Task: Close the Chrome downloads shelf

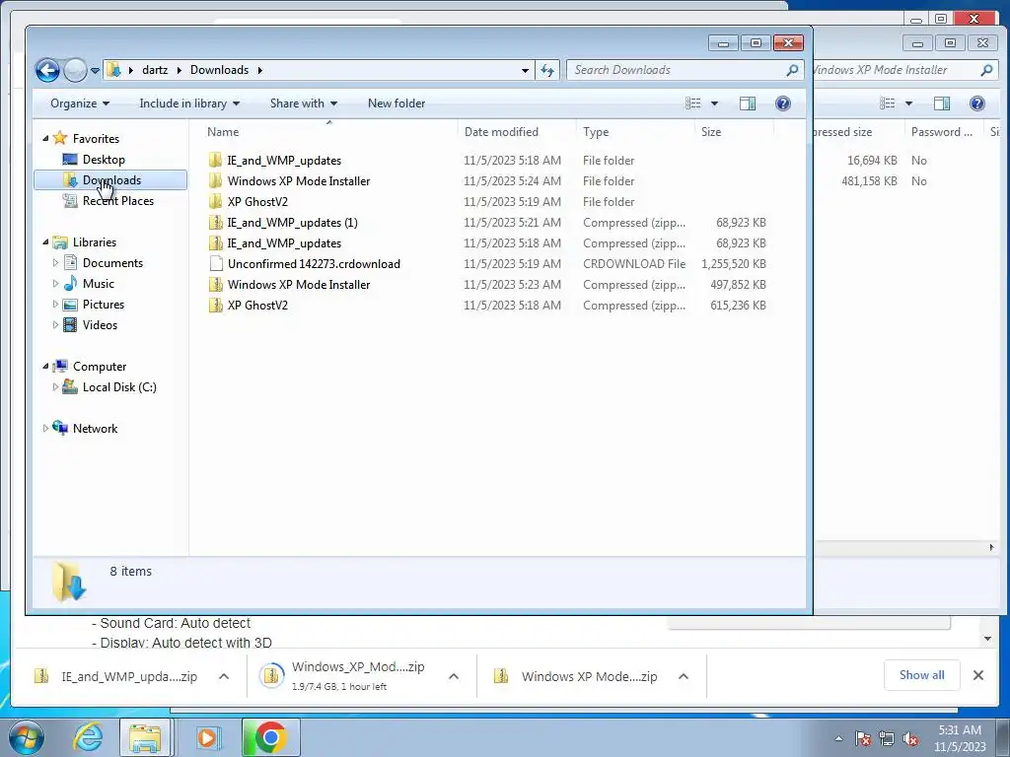Action: (x=977, y=675)
